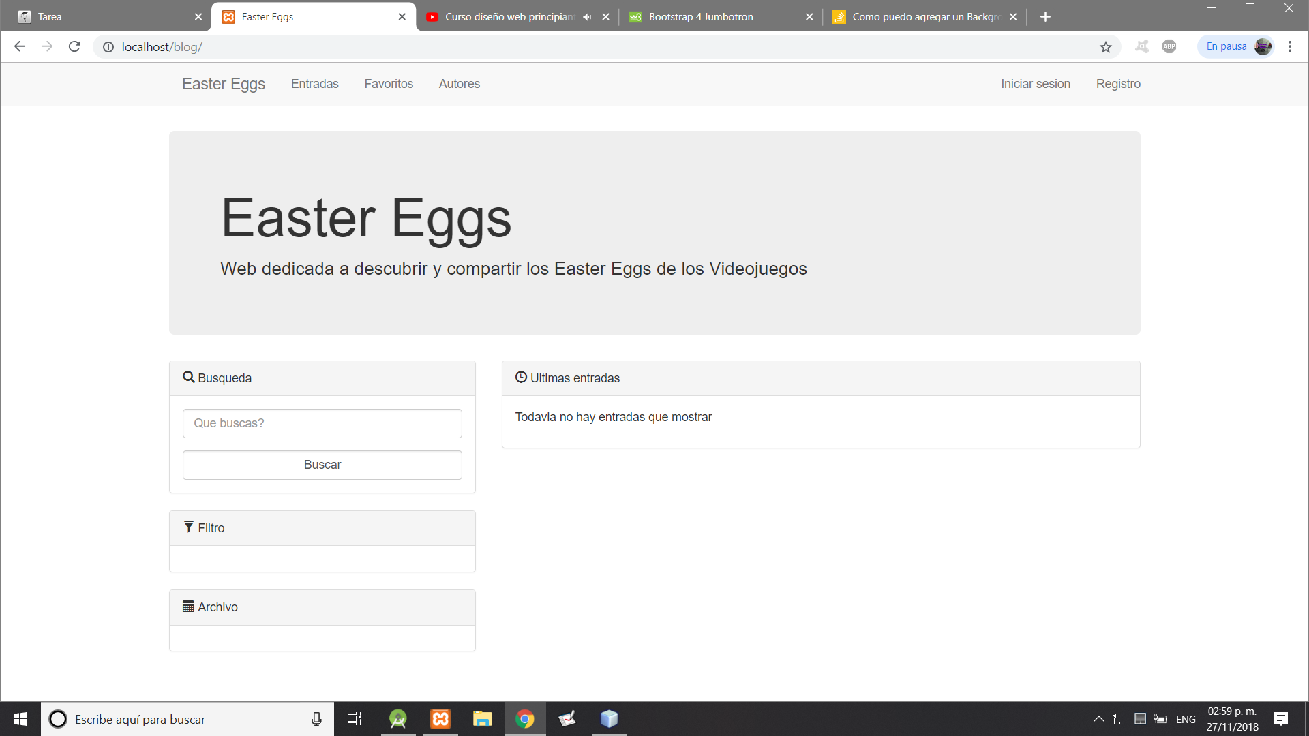Open the Windows notification center
The height and width of the screenshot is (736, 1309).
point(1281,719)
